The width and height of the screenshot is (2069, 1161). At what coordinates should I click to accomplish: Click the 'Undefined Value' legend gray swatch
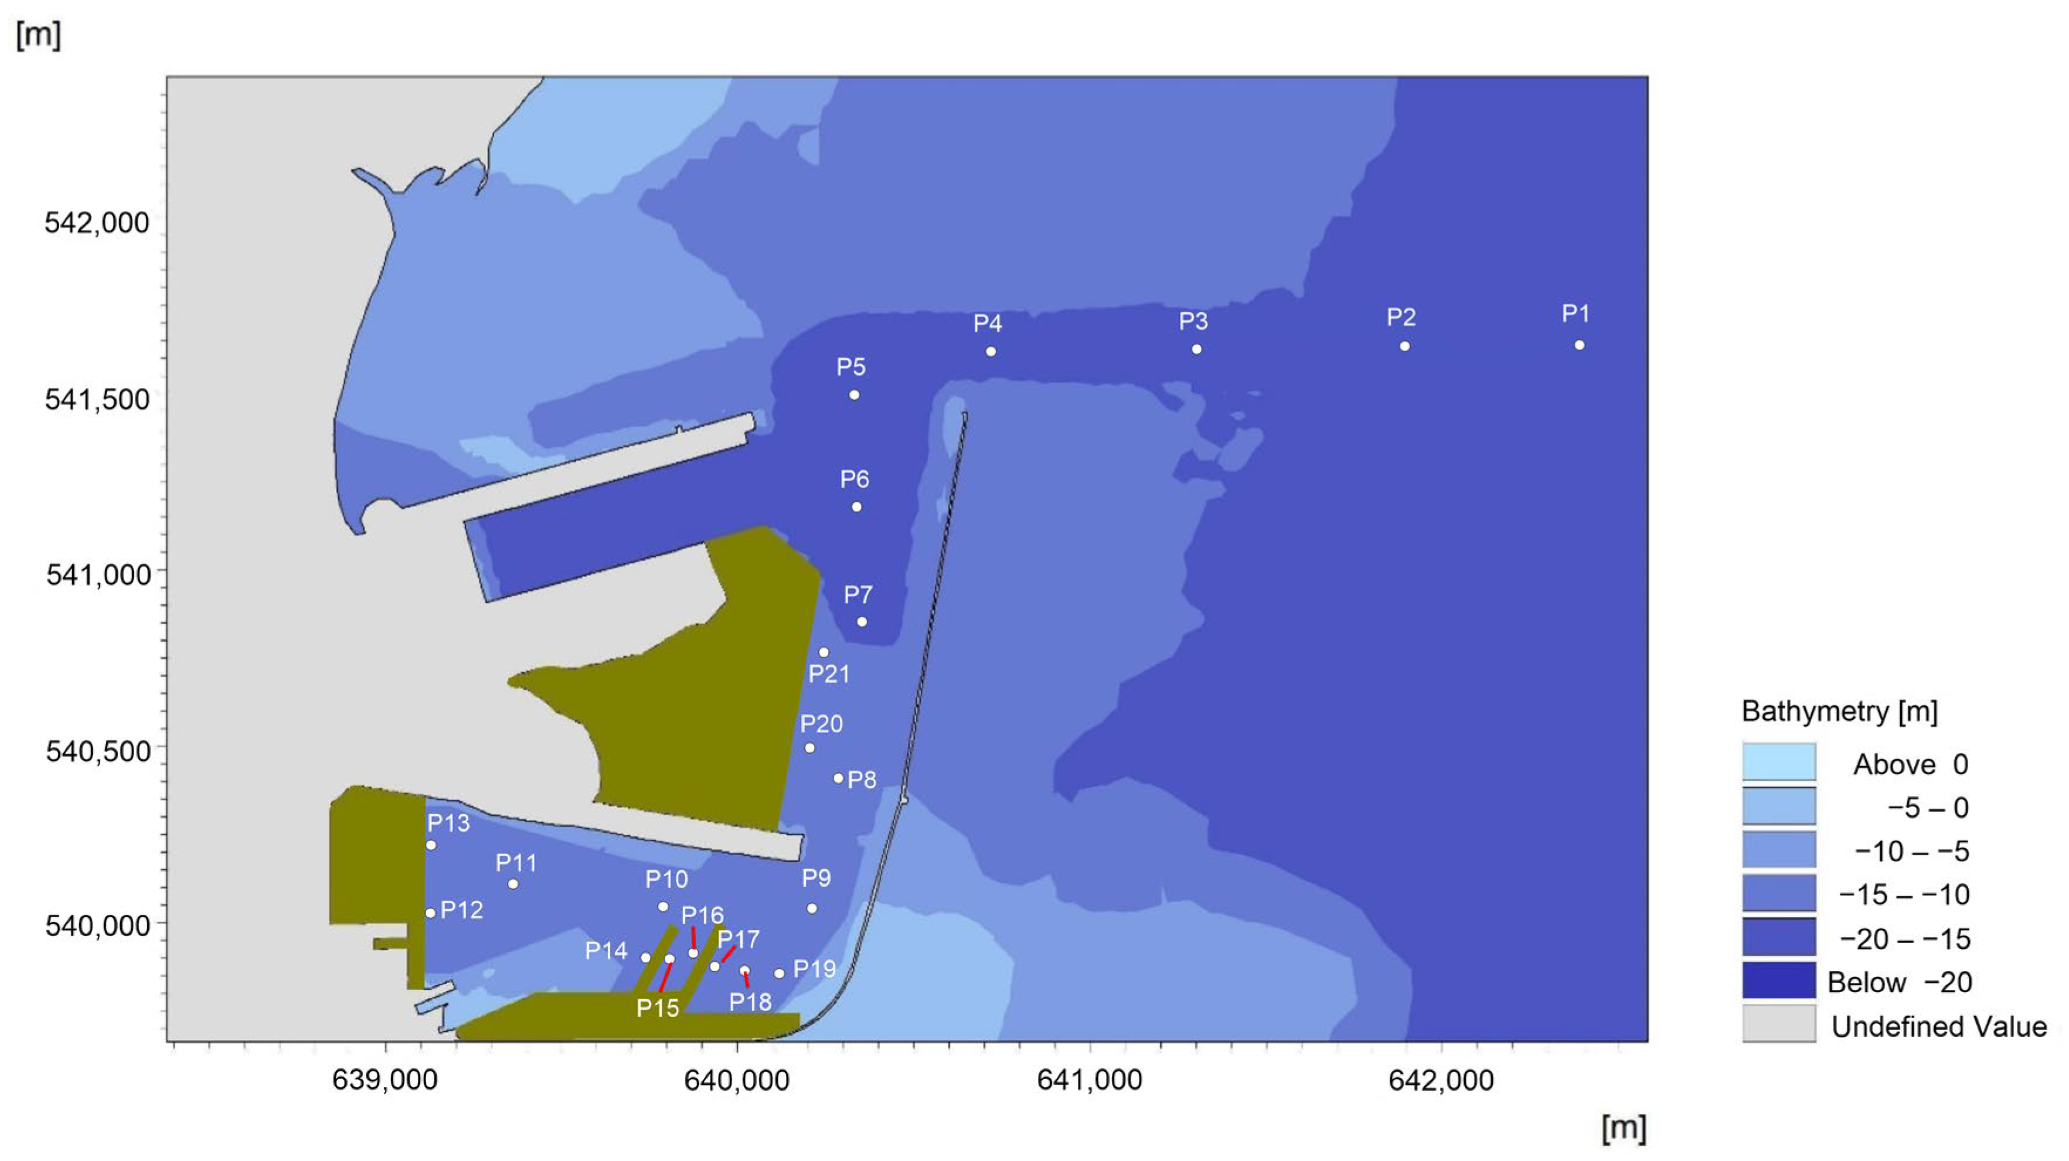(x=1778, y=1024)
